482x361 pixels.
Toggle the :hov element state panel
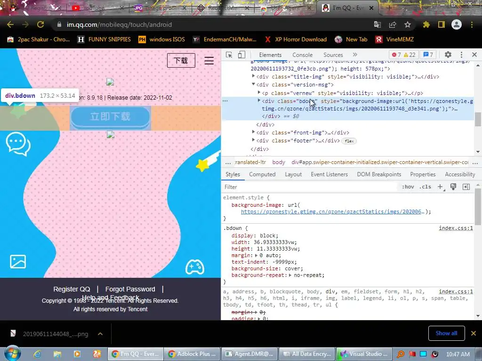tap(408, 187)
